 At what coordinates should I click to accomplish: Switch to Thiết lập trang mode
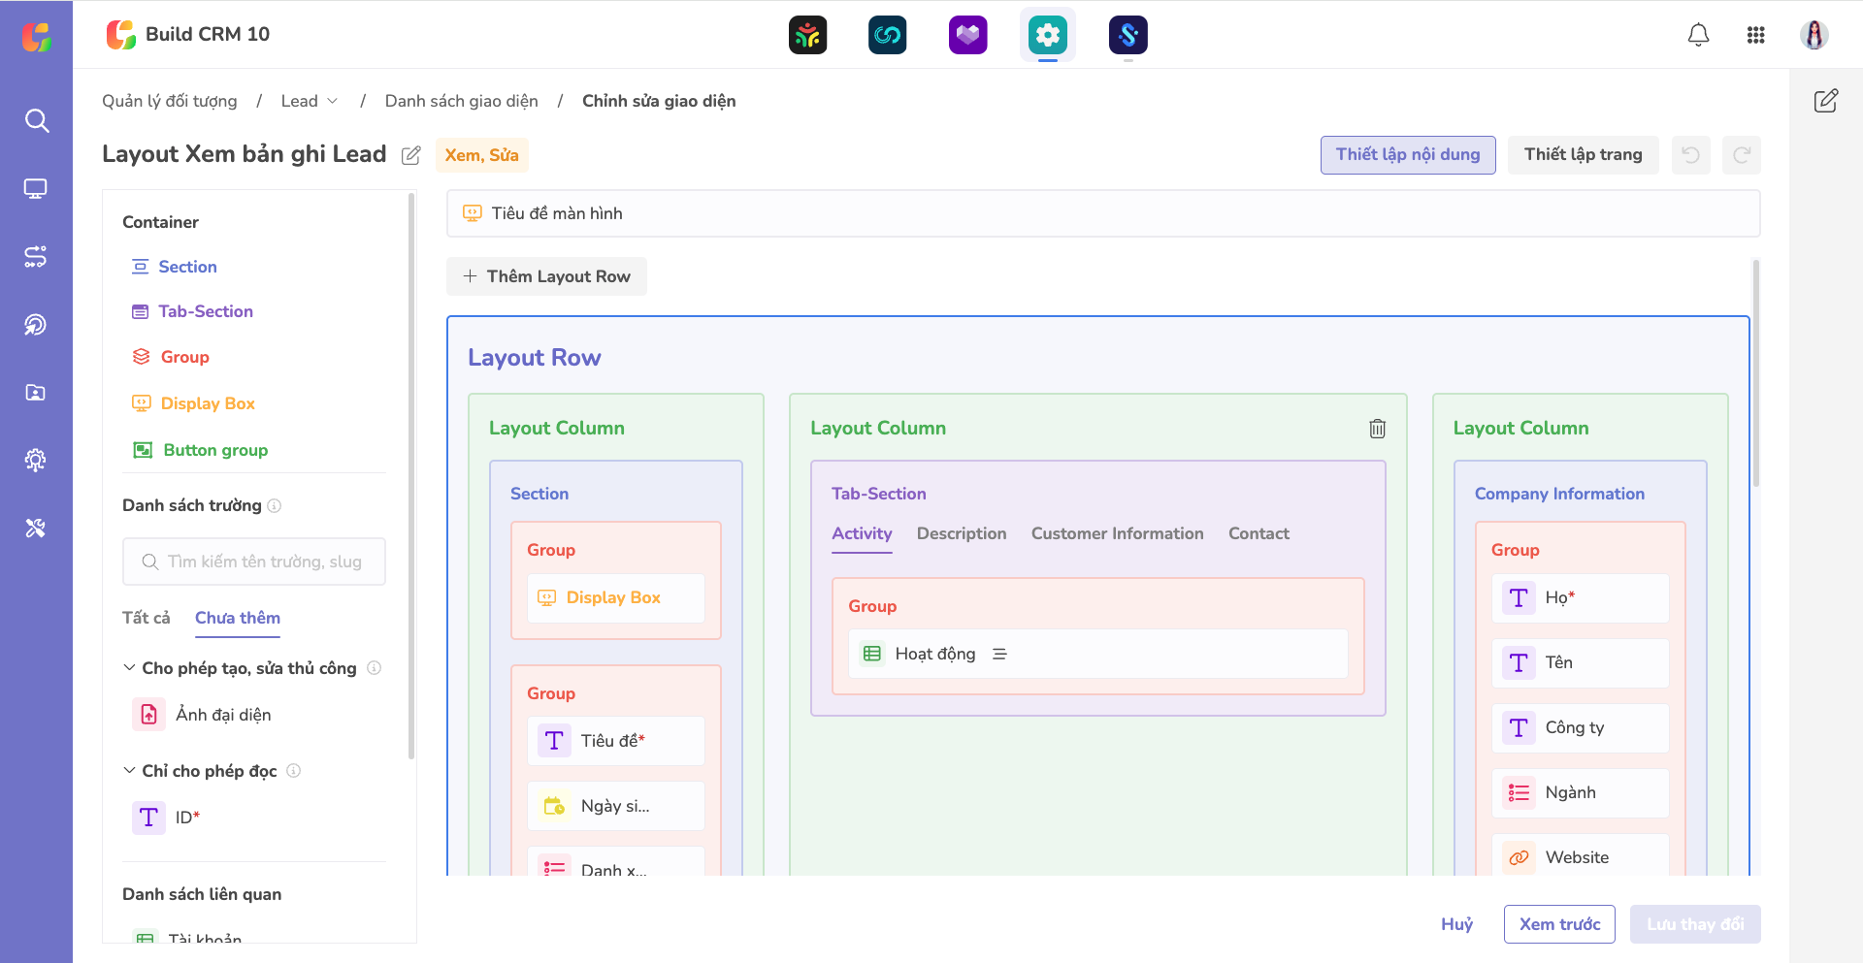point(1583,155)
